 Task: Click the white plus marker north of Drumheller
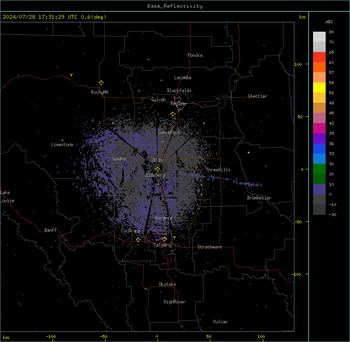(248, 152)
